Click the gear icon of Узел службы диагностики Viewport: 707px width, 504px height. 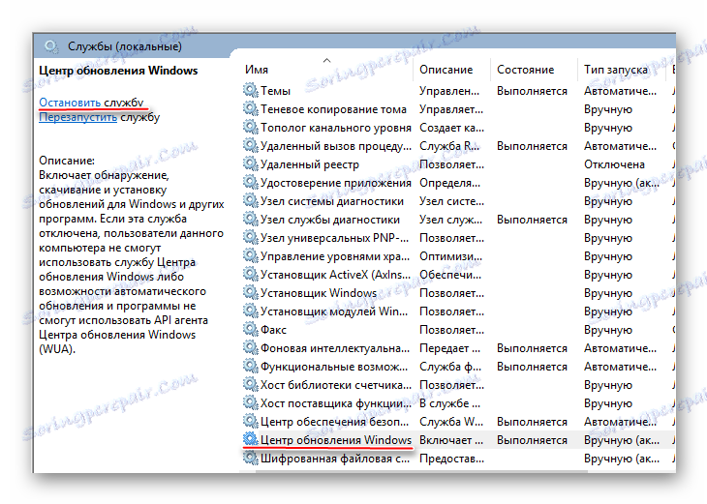point(250,220)
